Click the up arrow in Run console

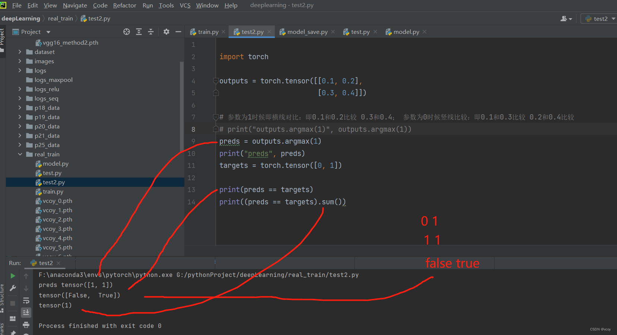pos(26,276)
